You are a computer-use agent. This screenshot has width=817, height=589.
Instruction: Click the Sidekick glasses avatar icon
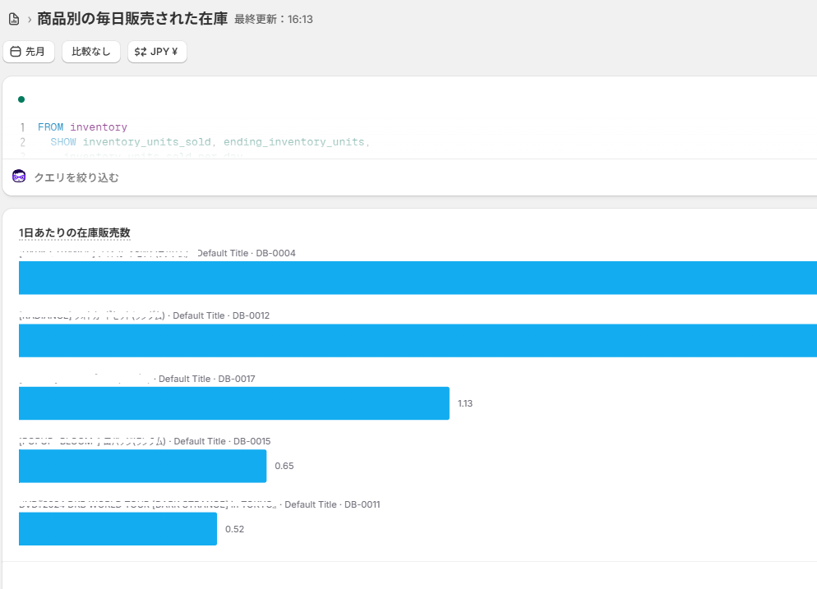[20, 177]
